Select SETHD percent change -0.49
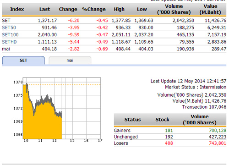 click(102, 42)
